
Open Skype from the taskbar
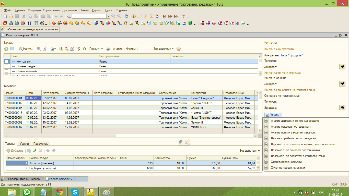75,192
